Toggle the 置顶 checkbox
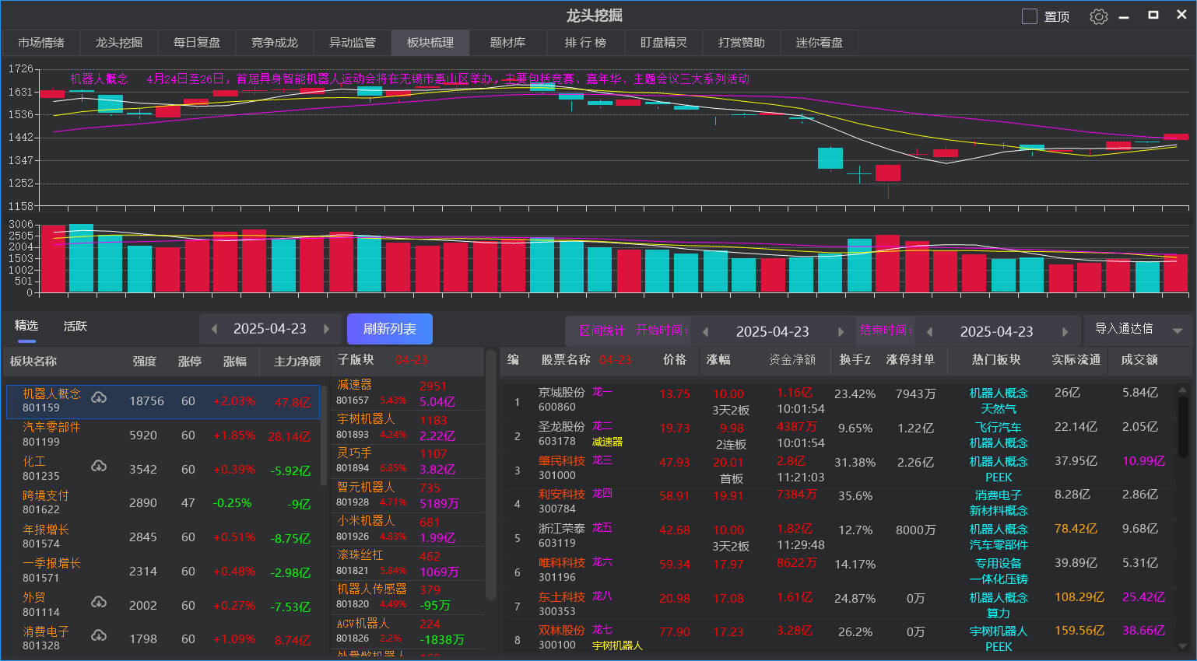The height and width of the screenshot is (661, 1197). [1030, 16]
